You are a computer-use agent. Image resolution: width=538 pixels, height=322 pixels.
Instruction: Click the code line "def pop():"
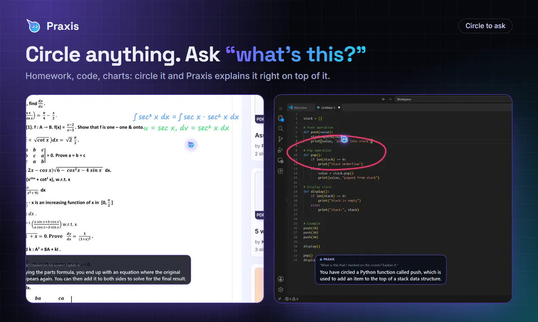tap(313, 155)
